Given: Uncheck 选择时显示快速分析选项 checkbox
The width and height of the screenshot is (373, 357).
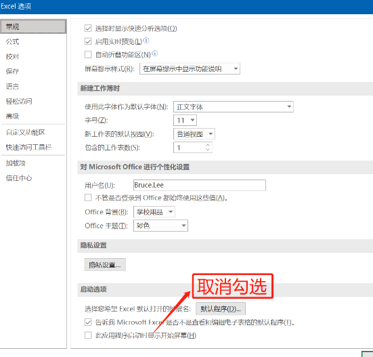Looking at the screenshot, I should point(88,28).
